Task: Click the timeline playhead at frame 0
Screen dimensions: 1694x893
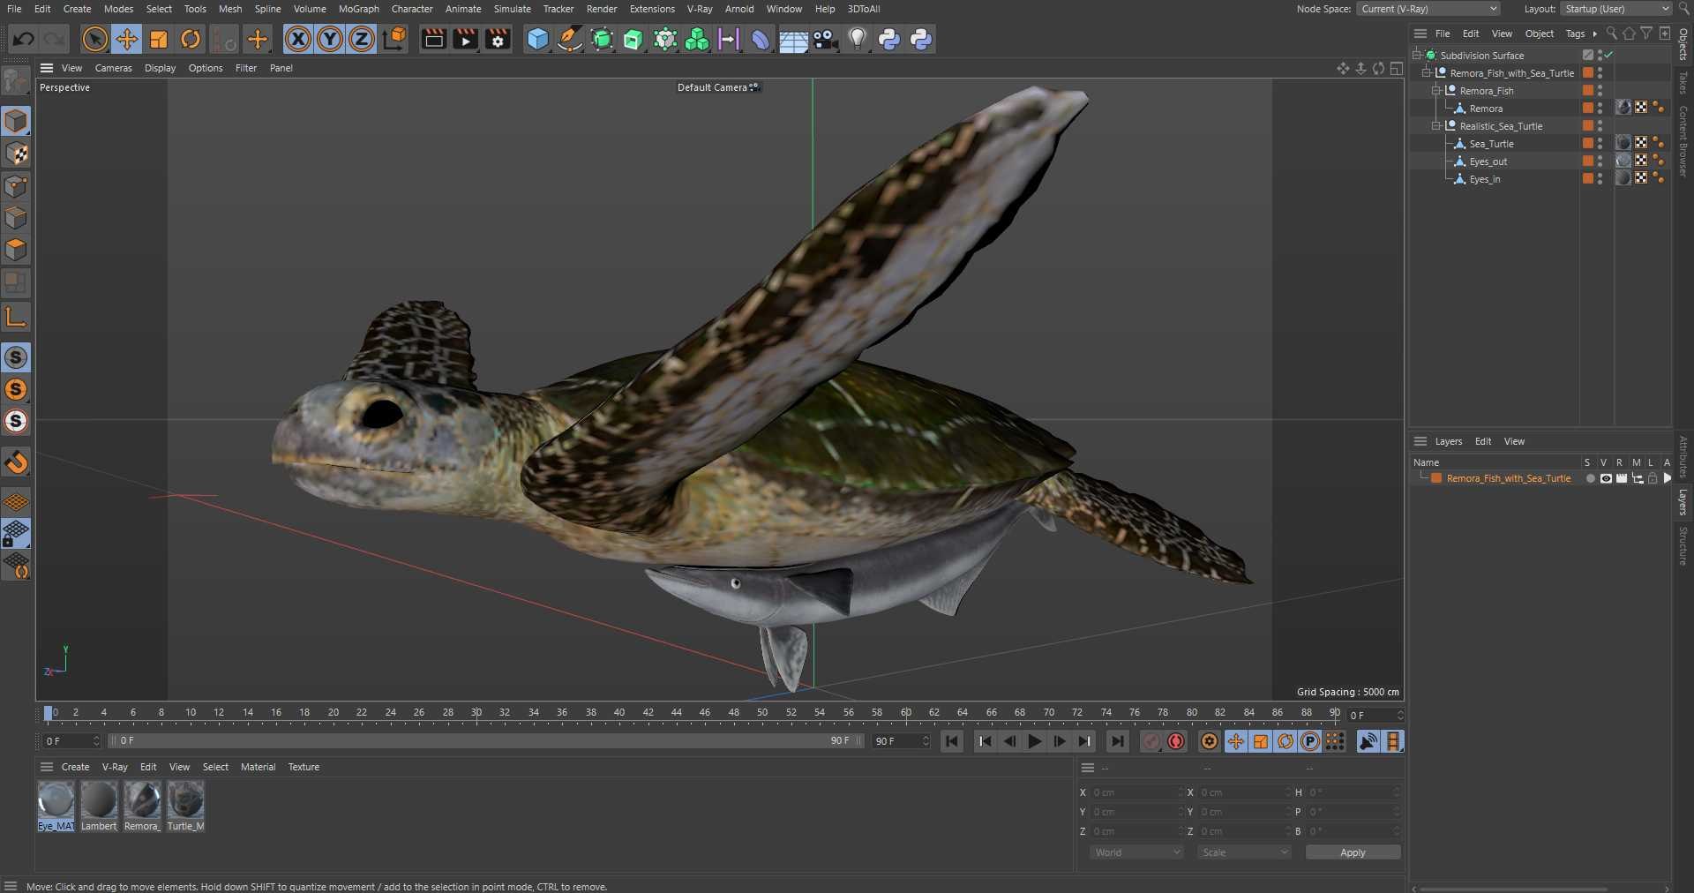Action: coord(48,713)
